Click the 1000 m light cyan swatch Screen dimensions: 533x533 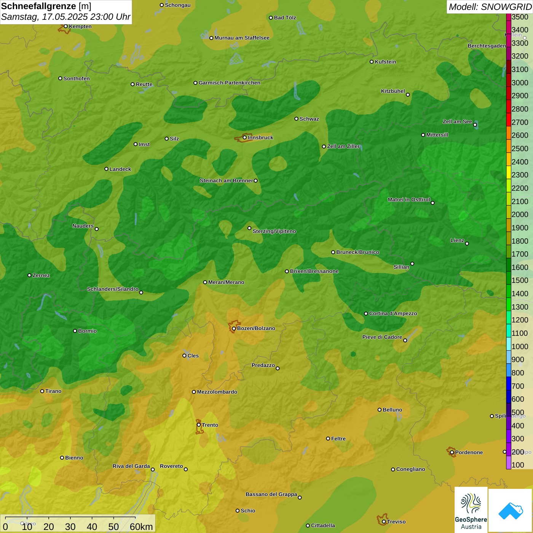tap(509, 344)
